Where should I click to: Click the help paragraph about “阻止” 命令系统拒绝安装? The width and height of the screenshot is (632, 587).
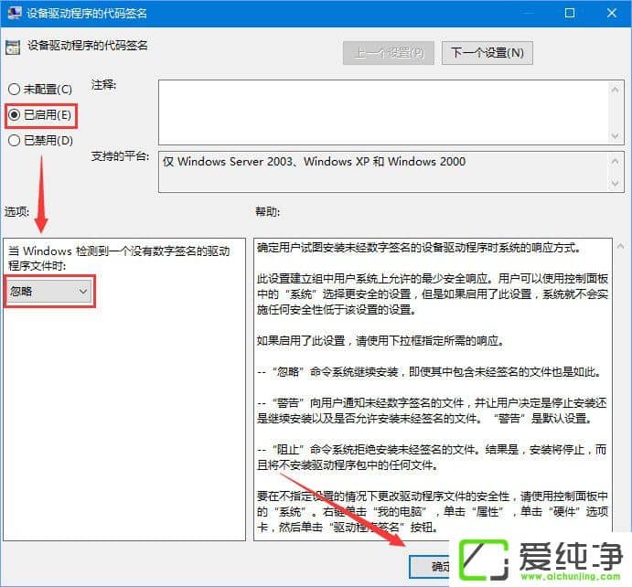pos(432,457)
